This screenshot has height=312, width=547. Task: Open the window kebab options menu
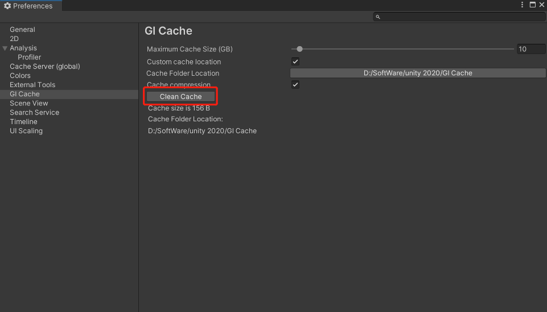pyautogui.click(x=523, y=5)
